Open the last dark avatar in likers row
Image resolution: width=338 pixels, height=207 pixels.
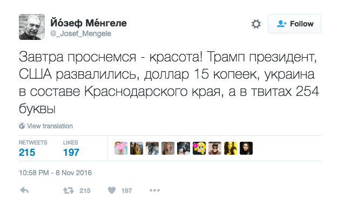coord(246,148)
